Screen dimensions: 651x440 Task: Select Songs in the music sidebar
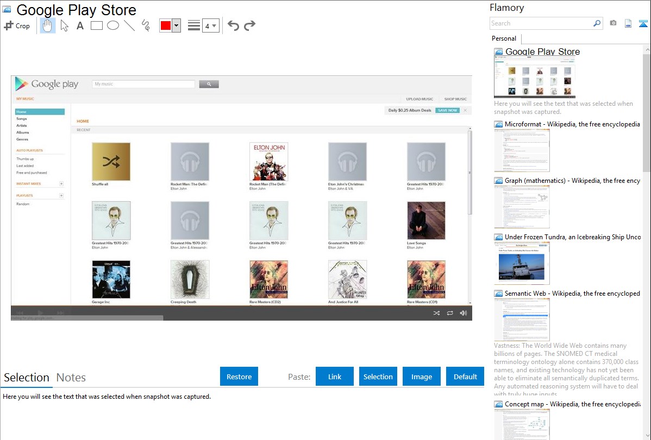(x=22, y=119)
